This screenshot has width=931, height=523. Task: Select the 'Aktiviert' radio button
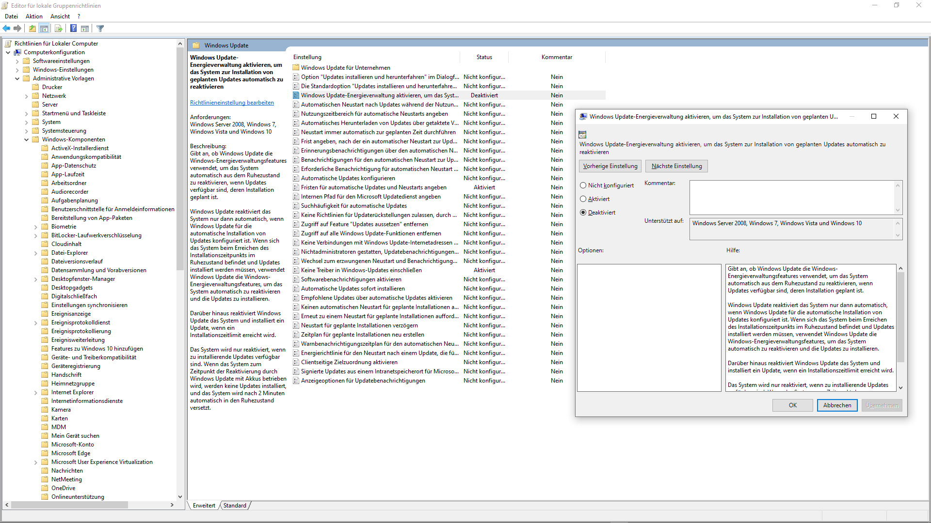(583, 199)
